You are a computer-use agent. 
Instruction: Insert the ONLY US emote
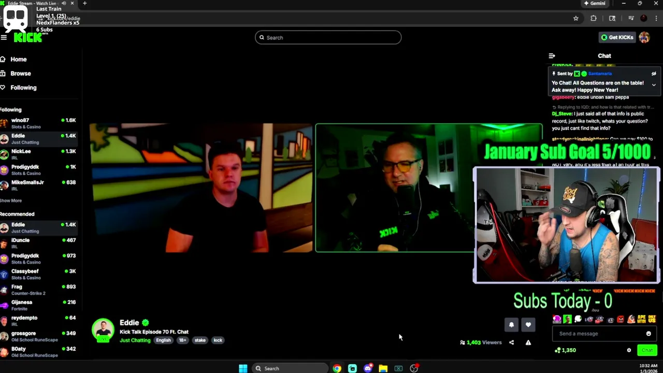652,319
